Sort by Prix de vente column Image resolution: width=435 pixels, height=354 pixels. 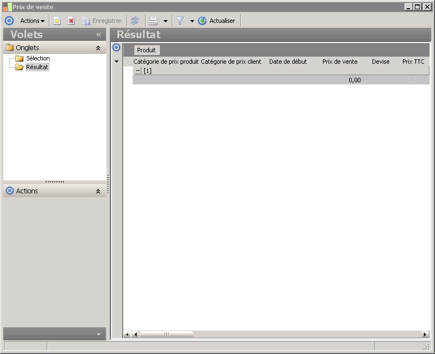[340, 62]
